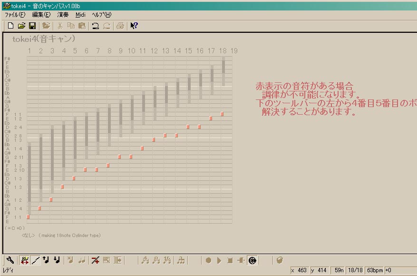Click first grayed beamed-notes icon
Image resolution: width=417 pixels, height=276 pixels.
point(145,260)
